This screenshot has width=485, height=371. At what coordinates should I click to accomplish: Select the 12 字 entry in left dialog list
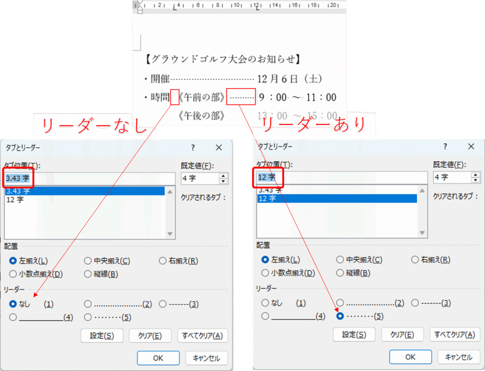(x=13, y=199)
